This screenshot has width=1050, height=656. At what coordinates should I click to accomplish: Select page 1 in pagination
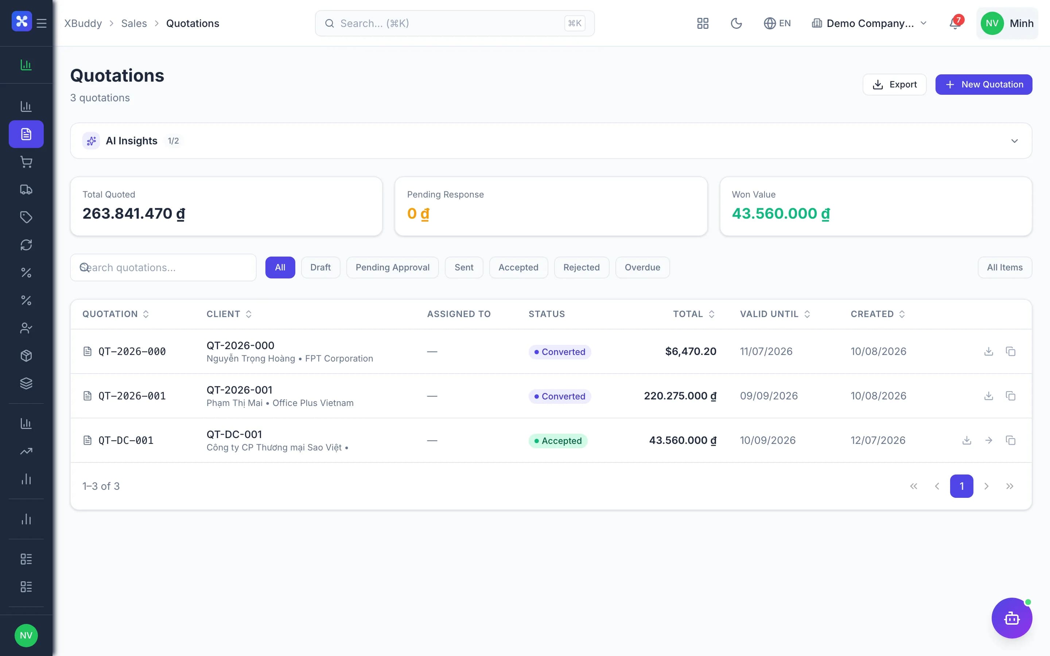961,486
